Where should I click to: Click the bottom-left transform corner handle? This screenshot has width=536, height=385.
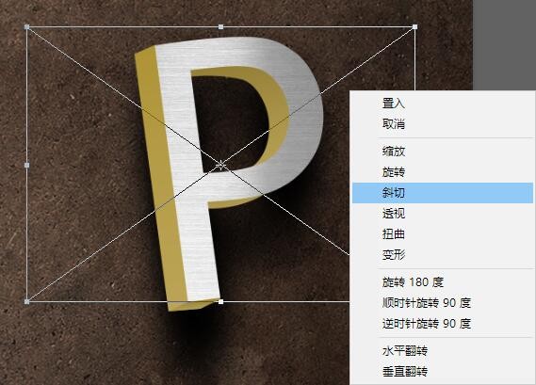tap(27, 301)
